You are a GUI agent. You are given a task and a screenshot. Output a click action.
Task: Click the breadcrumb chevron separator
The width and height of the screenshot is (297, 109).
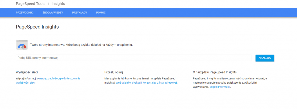click(48, 4)
